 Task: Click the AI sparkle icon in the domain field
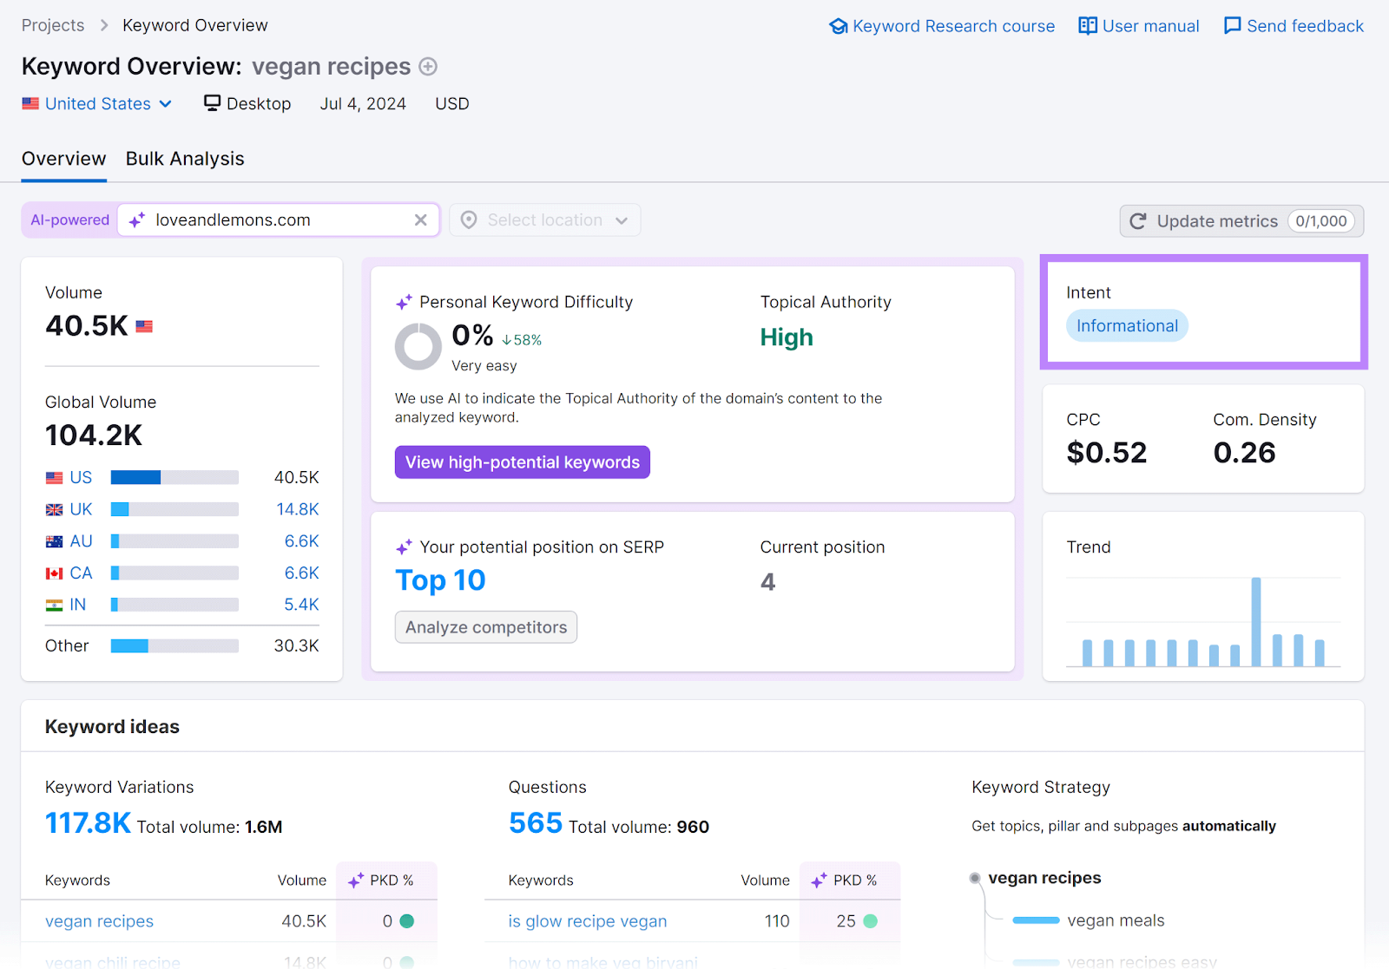135,219
